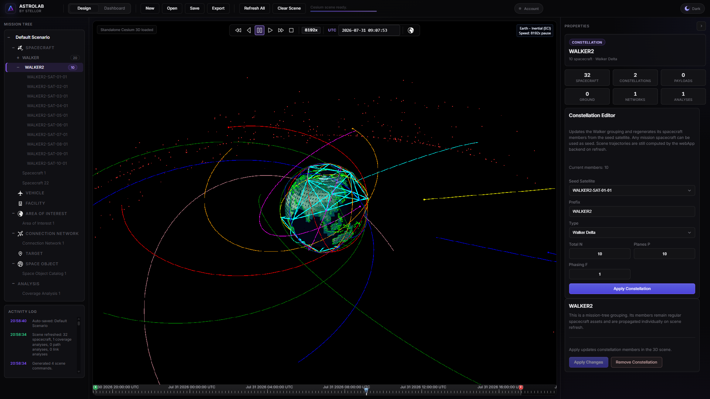Collapse the Default Scenario tree

click(x=9, y=37)
